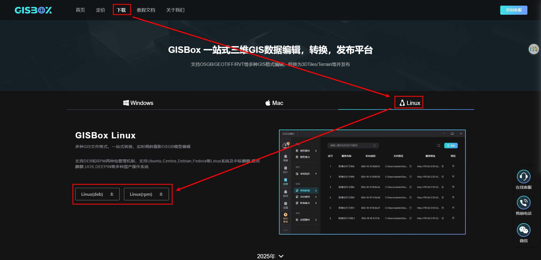Click the GISBOX logo in the header

click(33, 10)
